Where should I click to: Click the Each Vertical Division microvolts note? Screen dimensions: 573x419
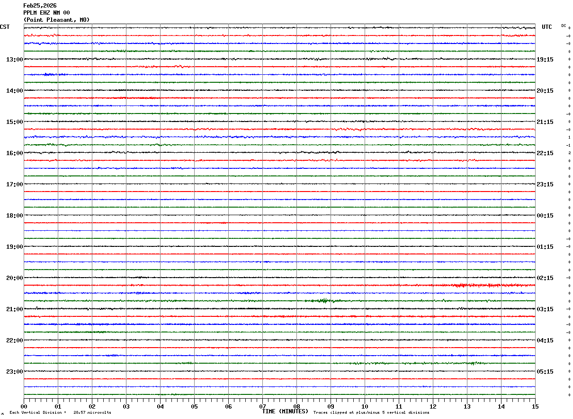(61, 413)
